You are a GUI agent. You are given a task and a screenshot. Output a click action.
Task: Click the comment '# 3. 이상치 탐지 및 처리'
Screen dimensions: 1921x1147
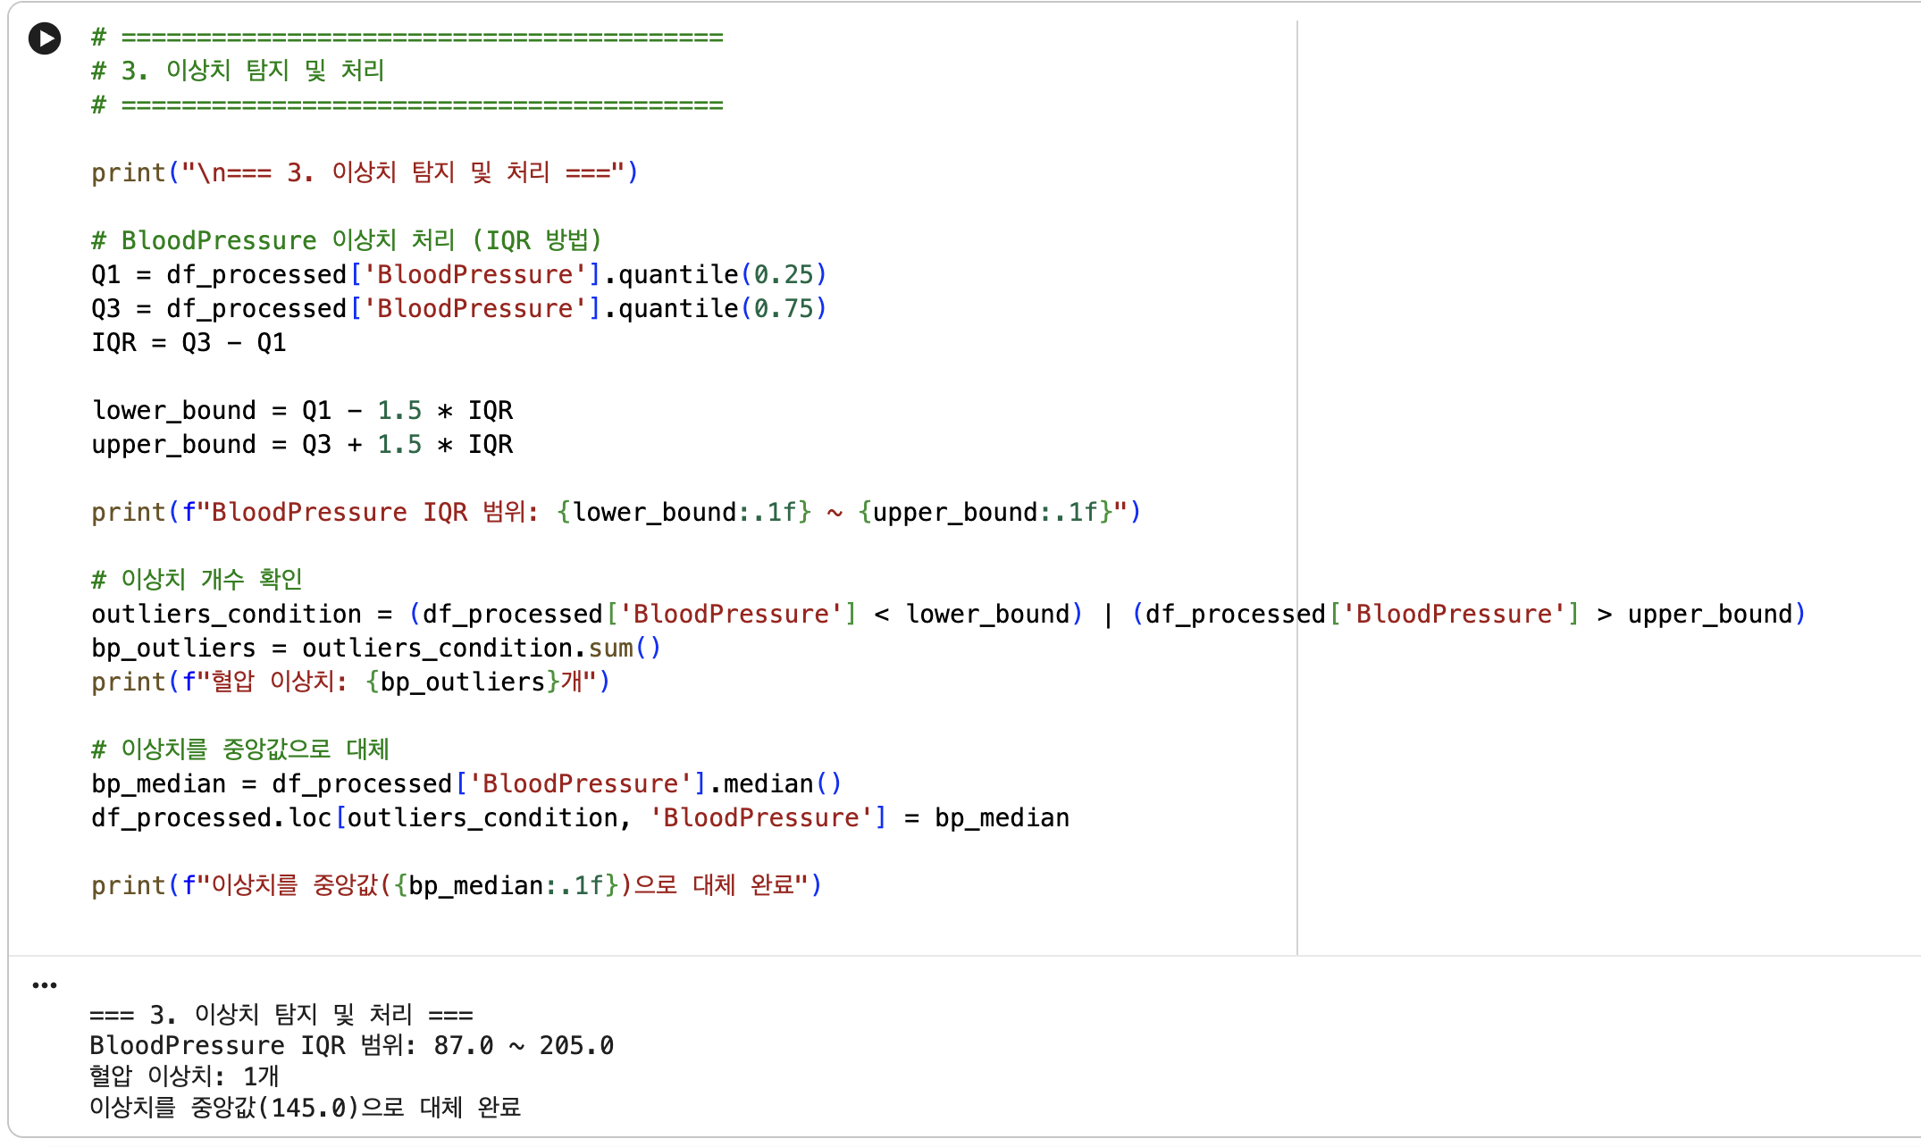pos(238,71)
